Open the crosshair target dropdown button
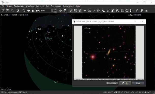Viewport: 155px width, 94px height. [60, 11]
